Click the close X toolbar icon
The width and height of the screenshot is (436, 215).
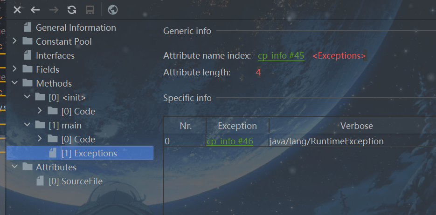[17, 10]
